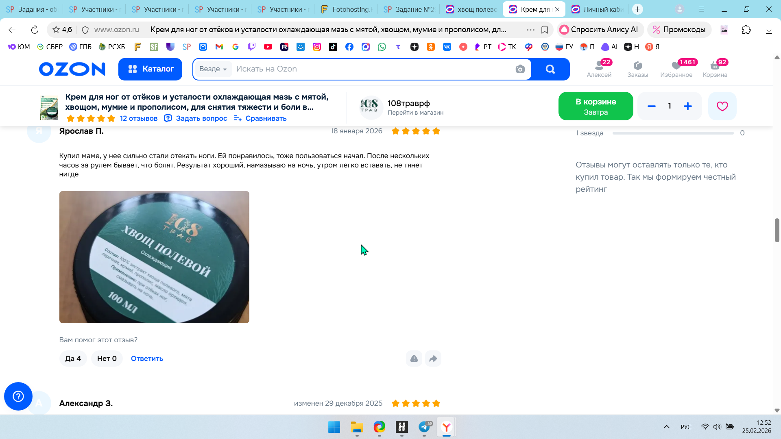
Task: Increase quantity with the plus stepper
Action: pyautogui.click(x=687, y=106)
